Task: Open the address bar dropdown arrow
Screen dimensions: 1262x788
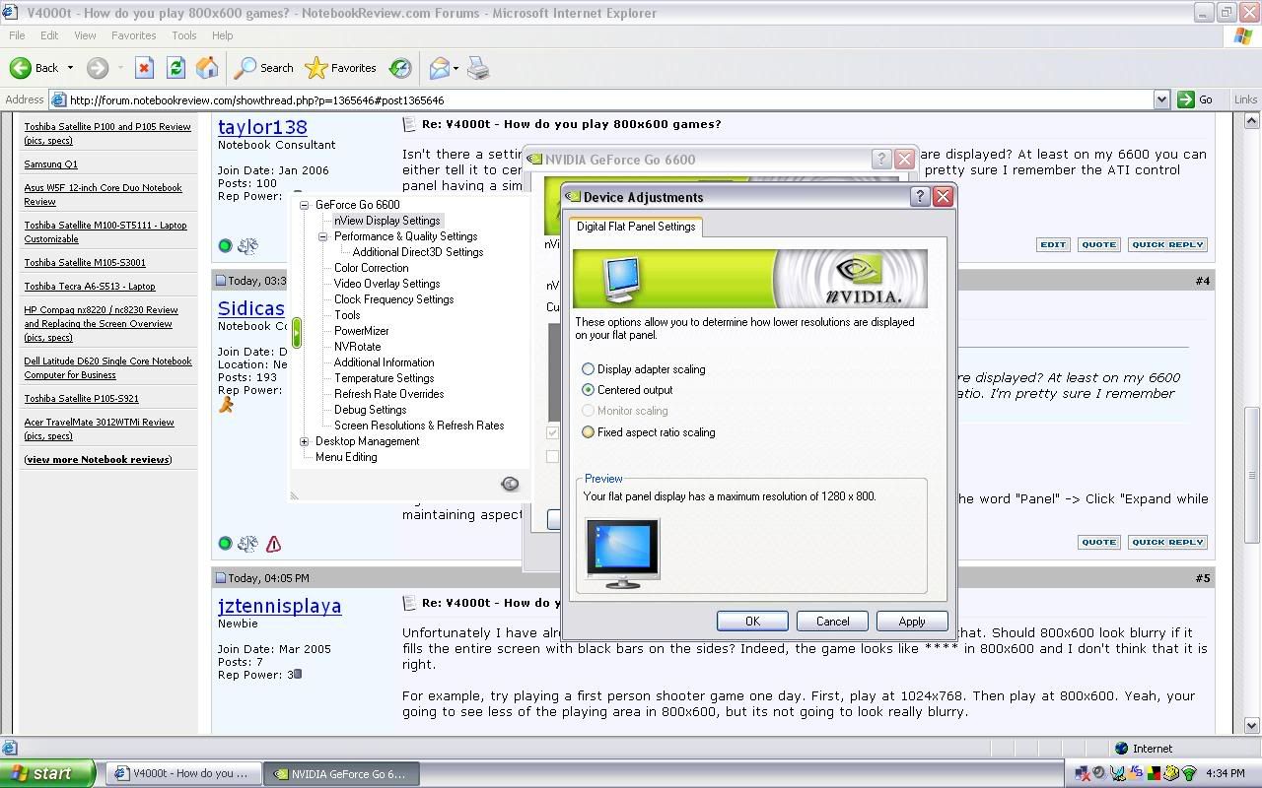Action: (1161, 99)
